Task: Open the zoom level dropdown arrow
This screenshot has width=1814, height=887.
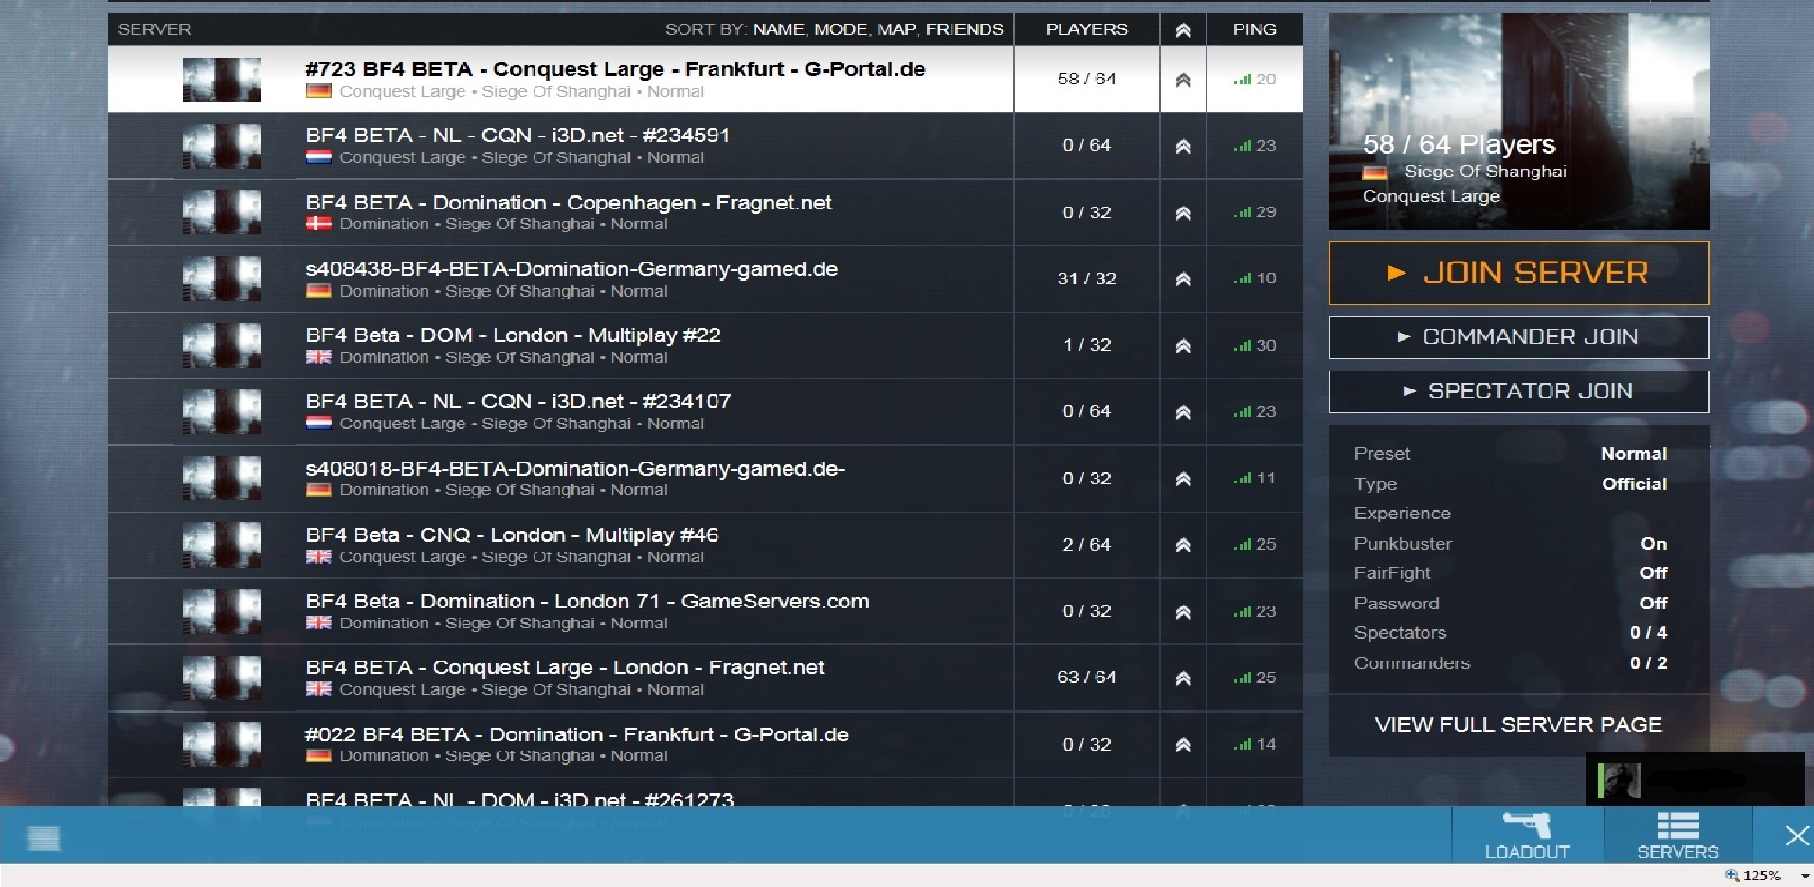Action: click(1805, 877)
